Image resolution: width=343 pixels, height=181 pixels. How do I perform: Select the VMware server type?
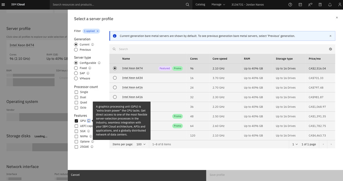click(76, 78)
